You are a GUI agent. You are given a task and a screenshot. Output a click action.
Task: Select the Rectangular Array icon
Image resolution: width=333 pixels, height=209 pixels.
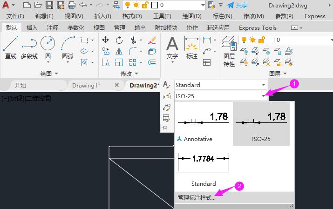coord(133,62)
